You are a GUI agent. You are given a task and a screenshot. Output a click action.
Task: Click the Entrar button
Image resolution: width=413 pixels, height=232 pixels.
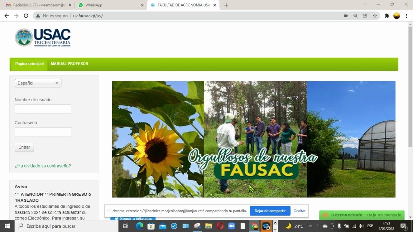point(24,147)
